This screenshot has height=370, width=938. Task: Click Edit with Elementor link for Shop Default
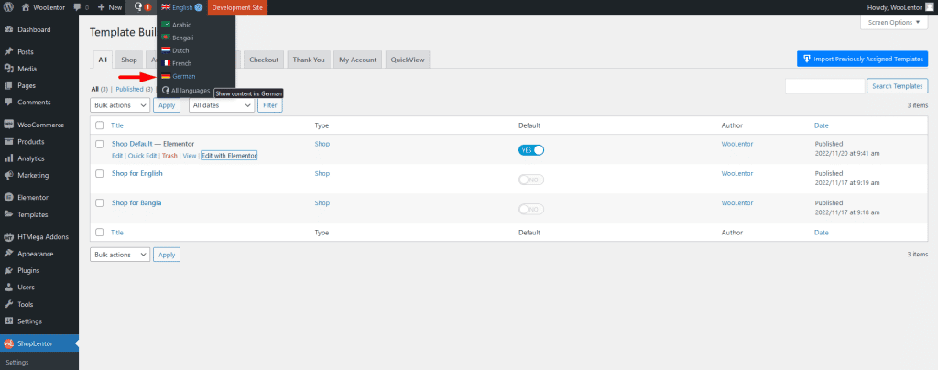(229, 156)
